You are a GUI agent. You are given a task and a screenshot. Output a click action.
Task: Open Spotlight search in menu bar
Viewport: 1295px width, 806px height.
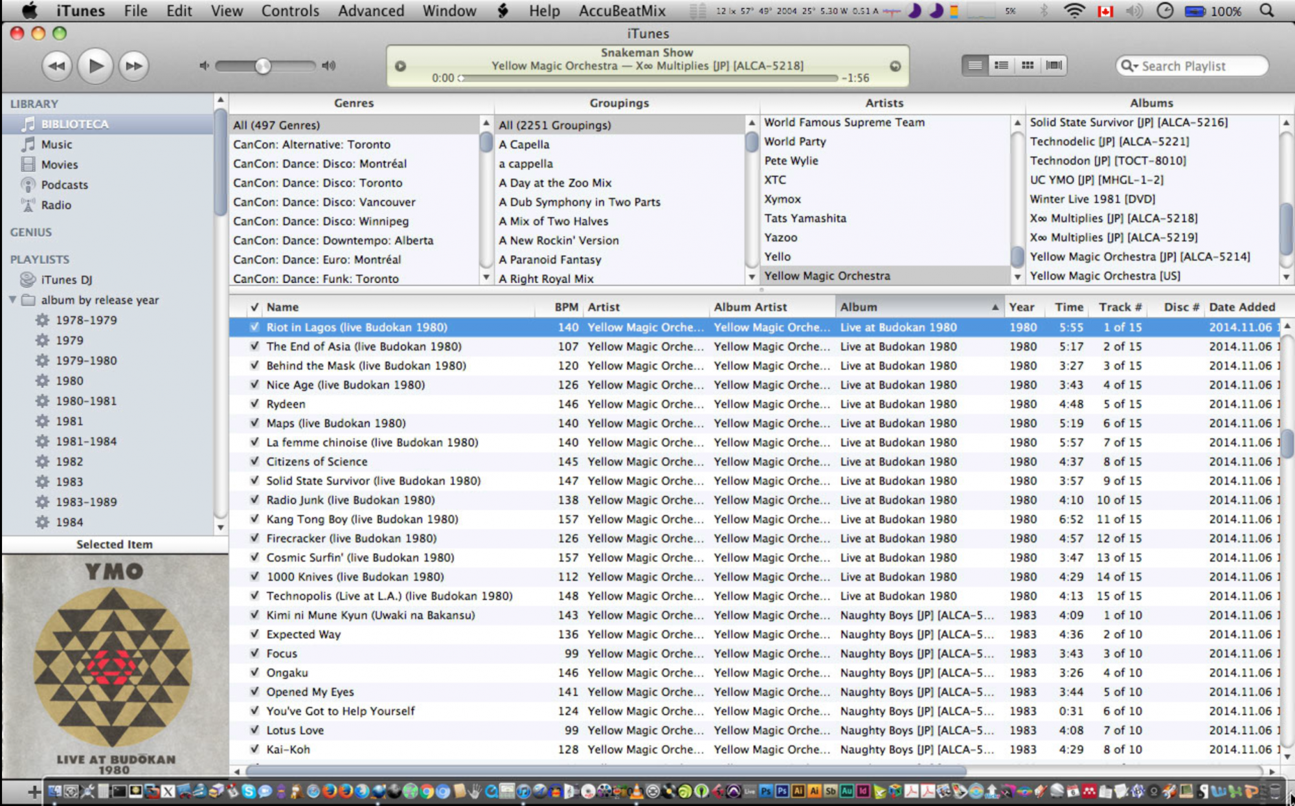[x=1267, y=10]
